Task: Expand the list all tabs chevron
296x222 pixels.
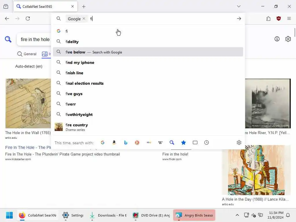Action: pos(239,6)
